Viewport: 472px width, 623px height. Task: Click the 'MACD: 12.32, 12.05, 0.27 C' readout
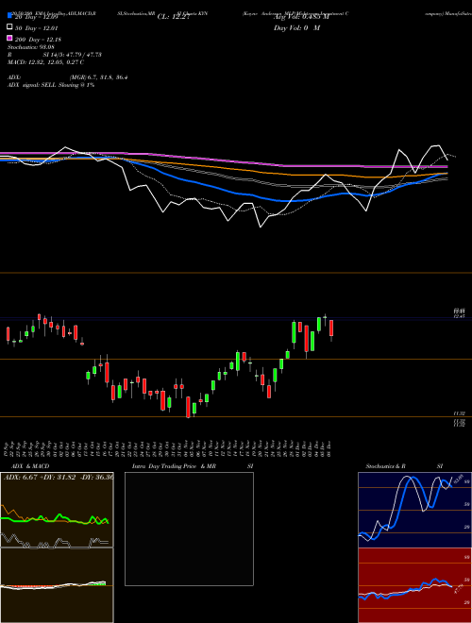[45, 62]
